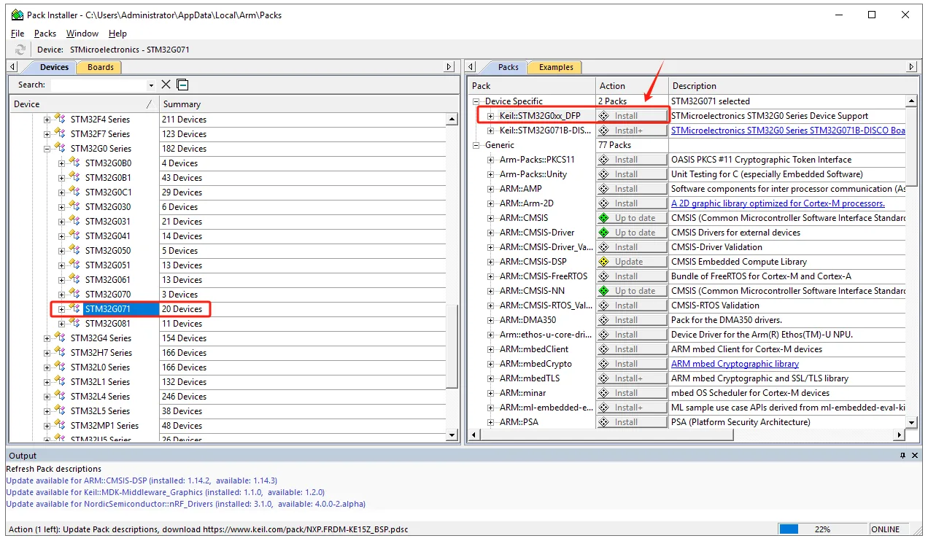
Task: Click Update button for ARM::CMSIS-DSP
Action: [632, 262]
